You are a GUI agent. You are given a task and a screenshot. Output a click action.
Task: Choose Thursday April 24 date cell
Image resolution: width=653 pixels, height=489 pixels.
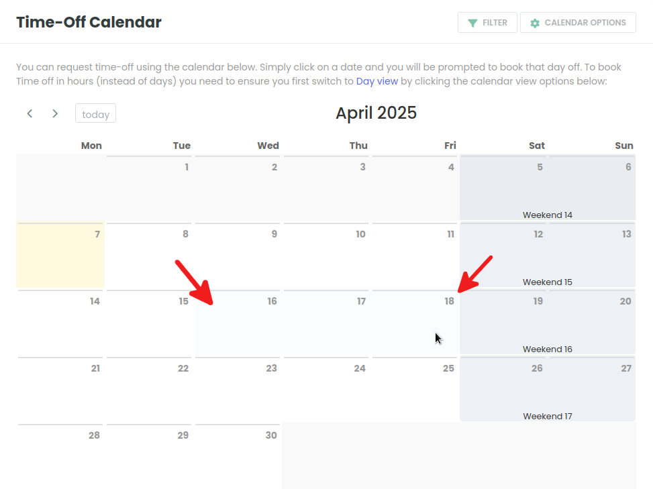click(x=326, y=389)
